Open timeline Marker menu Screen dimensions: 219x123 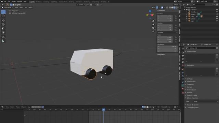pyautogui.click(x=18, y=107)
